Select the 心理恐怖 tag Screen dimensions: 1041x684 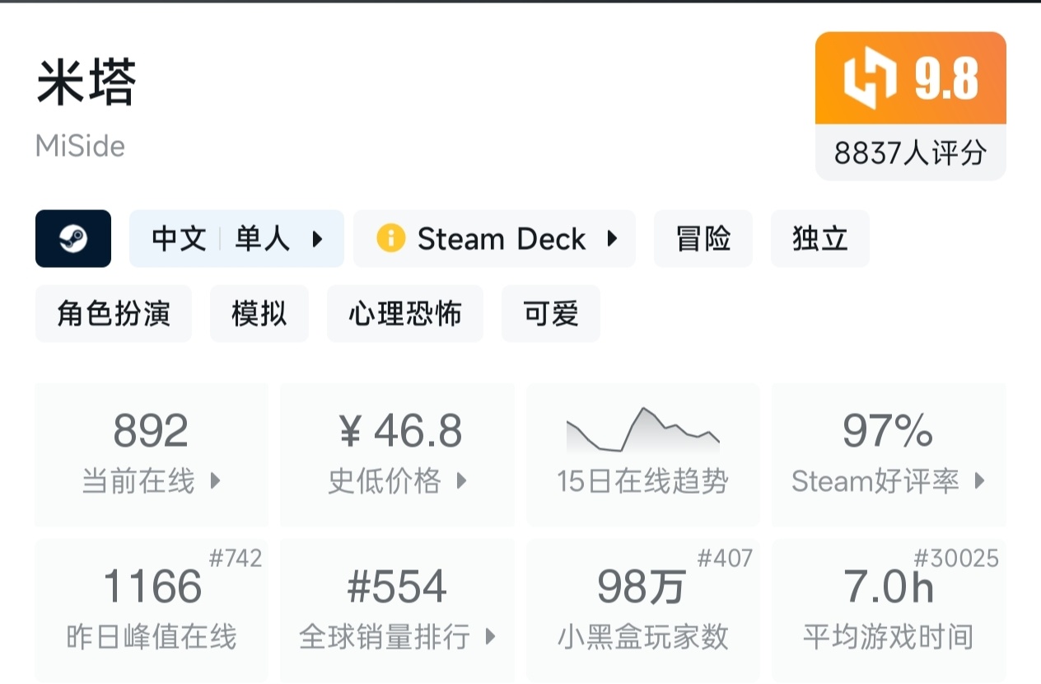[x=404, y=314]
